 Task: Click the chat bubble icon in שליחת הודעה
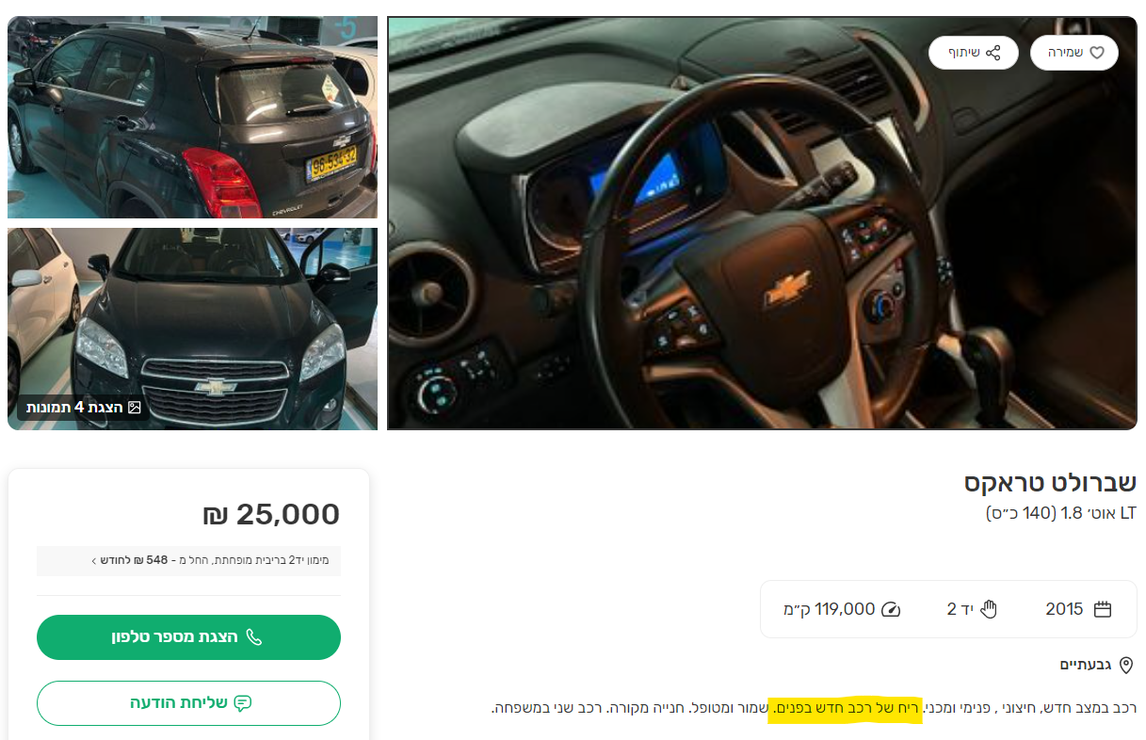(x=243, y=703)
